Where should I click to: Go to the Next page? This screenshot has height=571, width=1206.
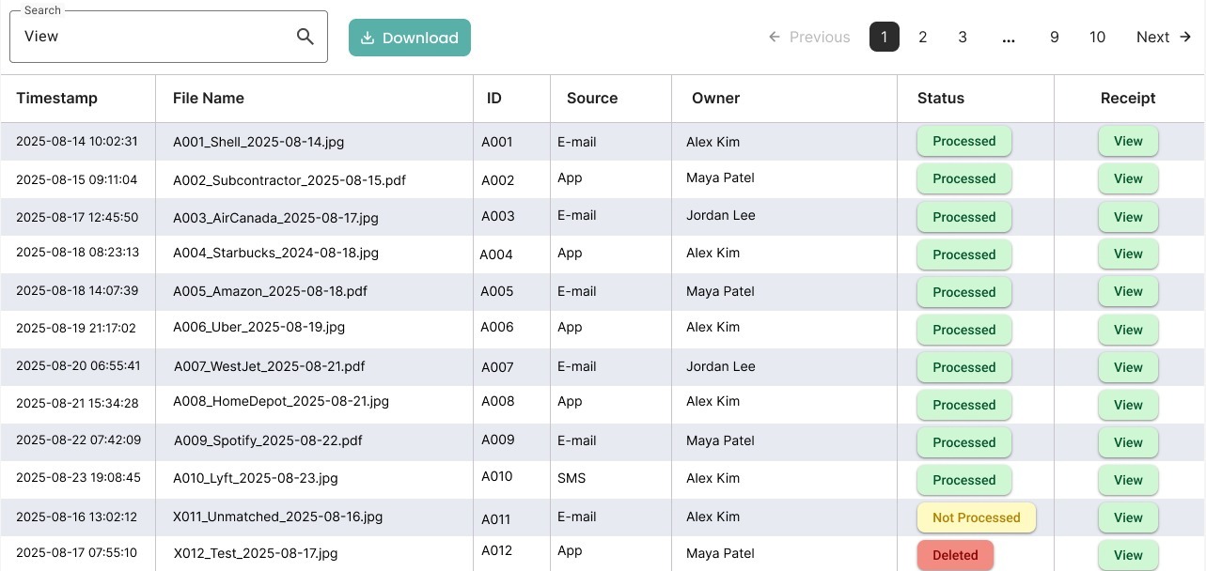click(1163, 38)
